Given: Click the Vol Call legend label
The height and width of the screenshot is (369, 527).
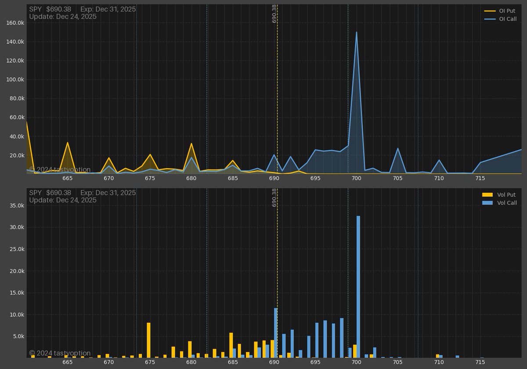Looking at the screenshot, I should (x=507, y=203).
